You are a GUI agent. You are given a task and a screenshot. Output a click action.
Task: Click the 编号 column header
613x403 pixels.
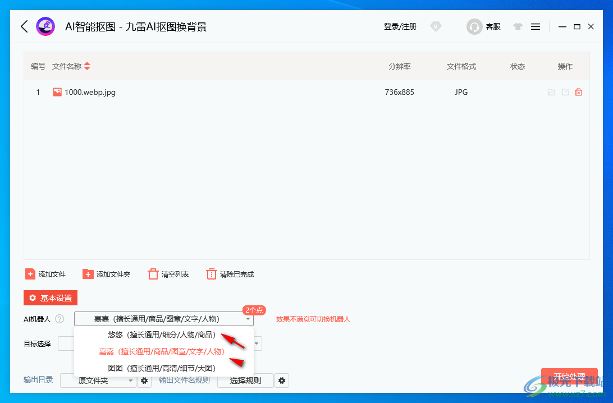tap(38, 66)
